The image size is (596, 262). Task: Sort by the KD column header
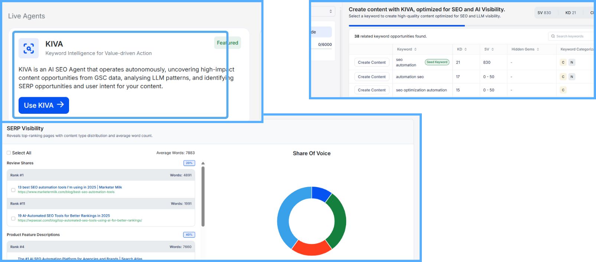coord(462,49)
